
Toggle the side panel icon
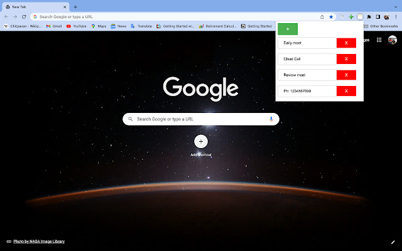point(378,17)
